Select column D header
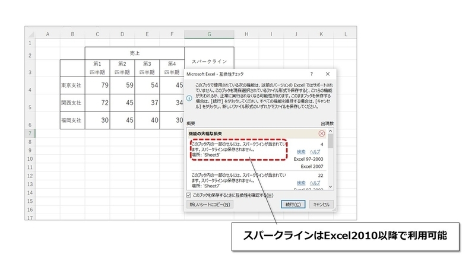 pyautogui.click(x=122, y=34)
